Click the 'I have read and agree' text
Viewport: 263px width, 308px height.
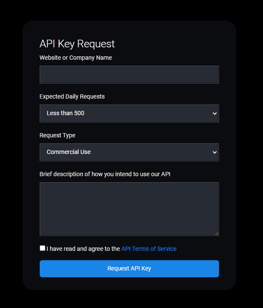pos(83,249)
